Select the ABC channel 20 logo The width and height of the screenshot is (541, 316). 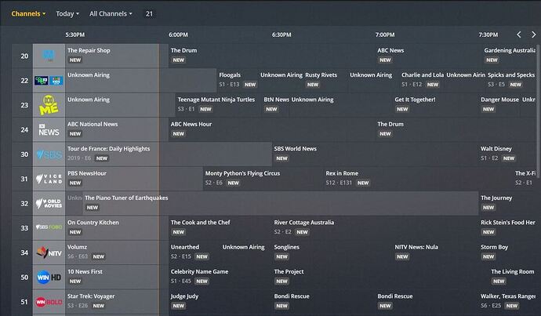[49, 56]
